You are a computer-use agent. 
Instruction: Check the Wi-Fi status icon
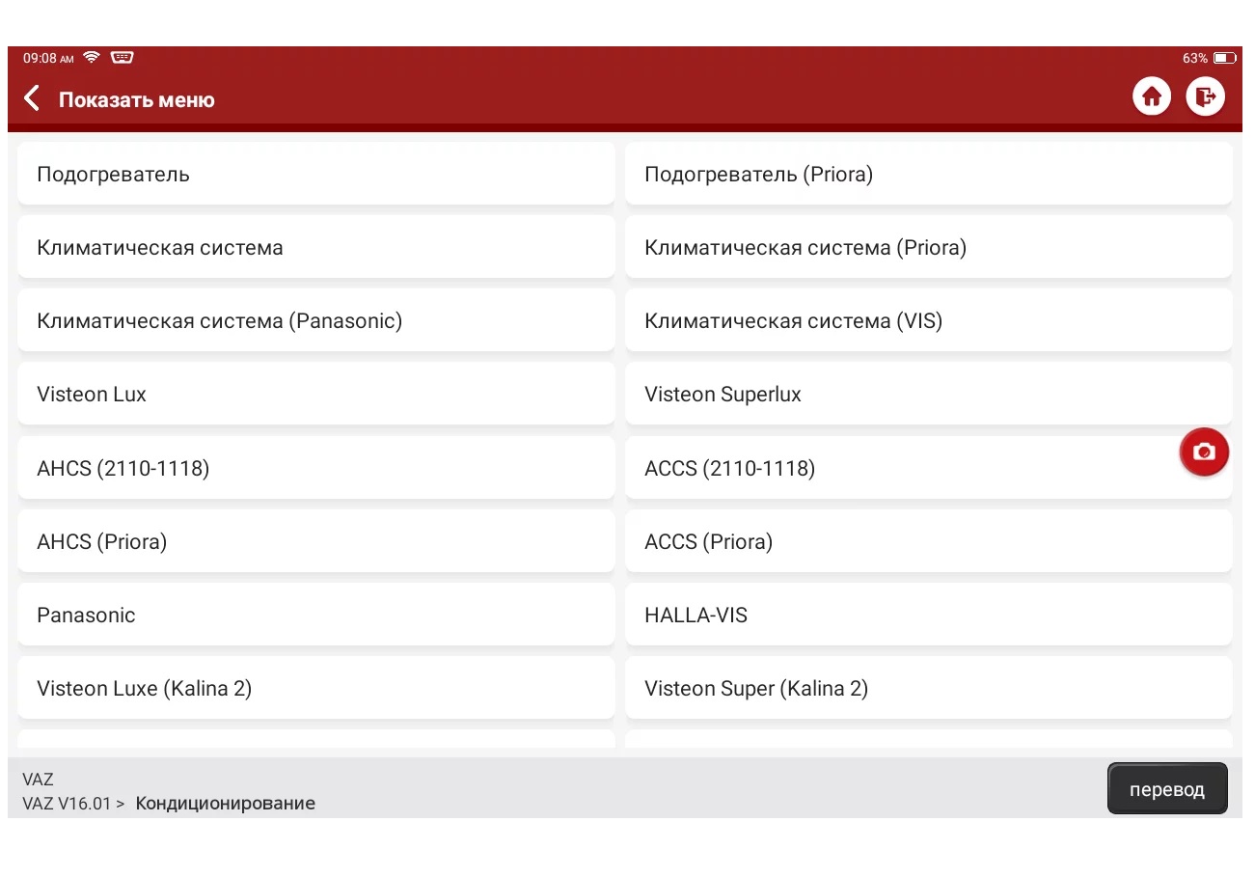click(92, 58)
